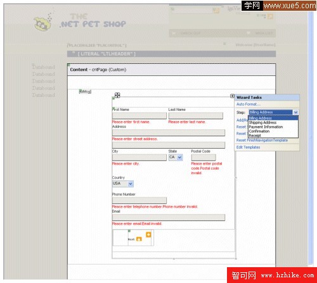The width and height of the screenshot is (317, 283).
Task: Click the Edit Templates link
Action: pos(248,147)
